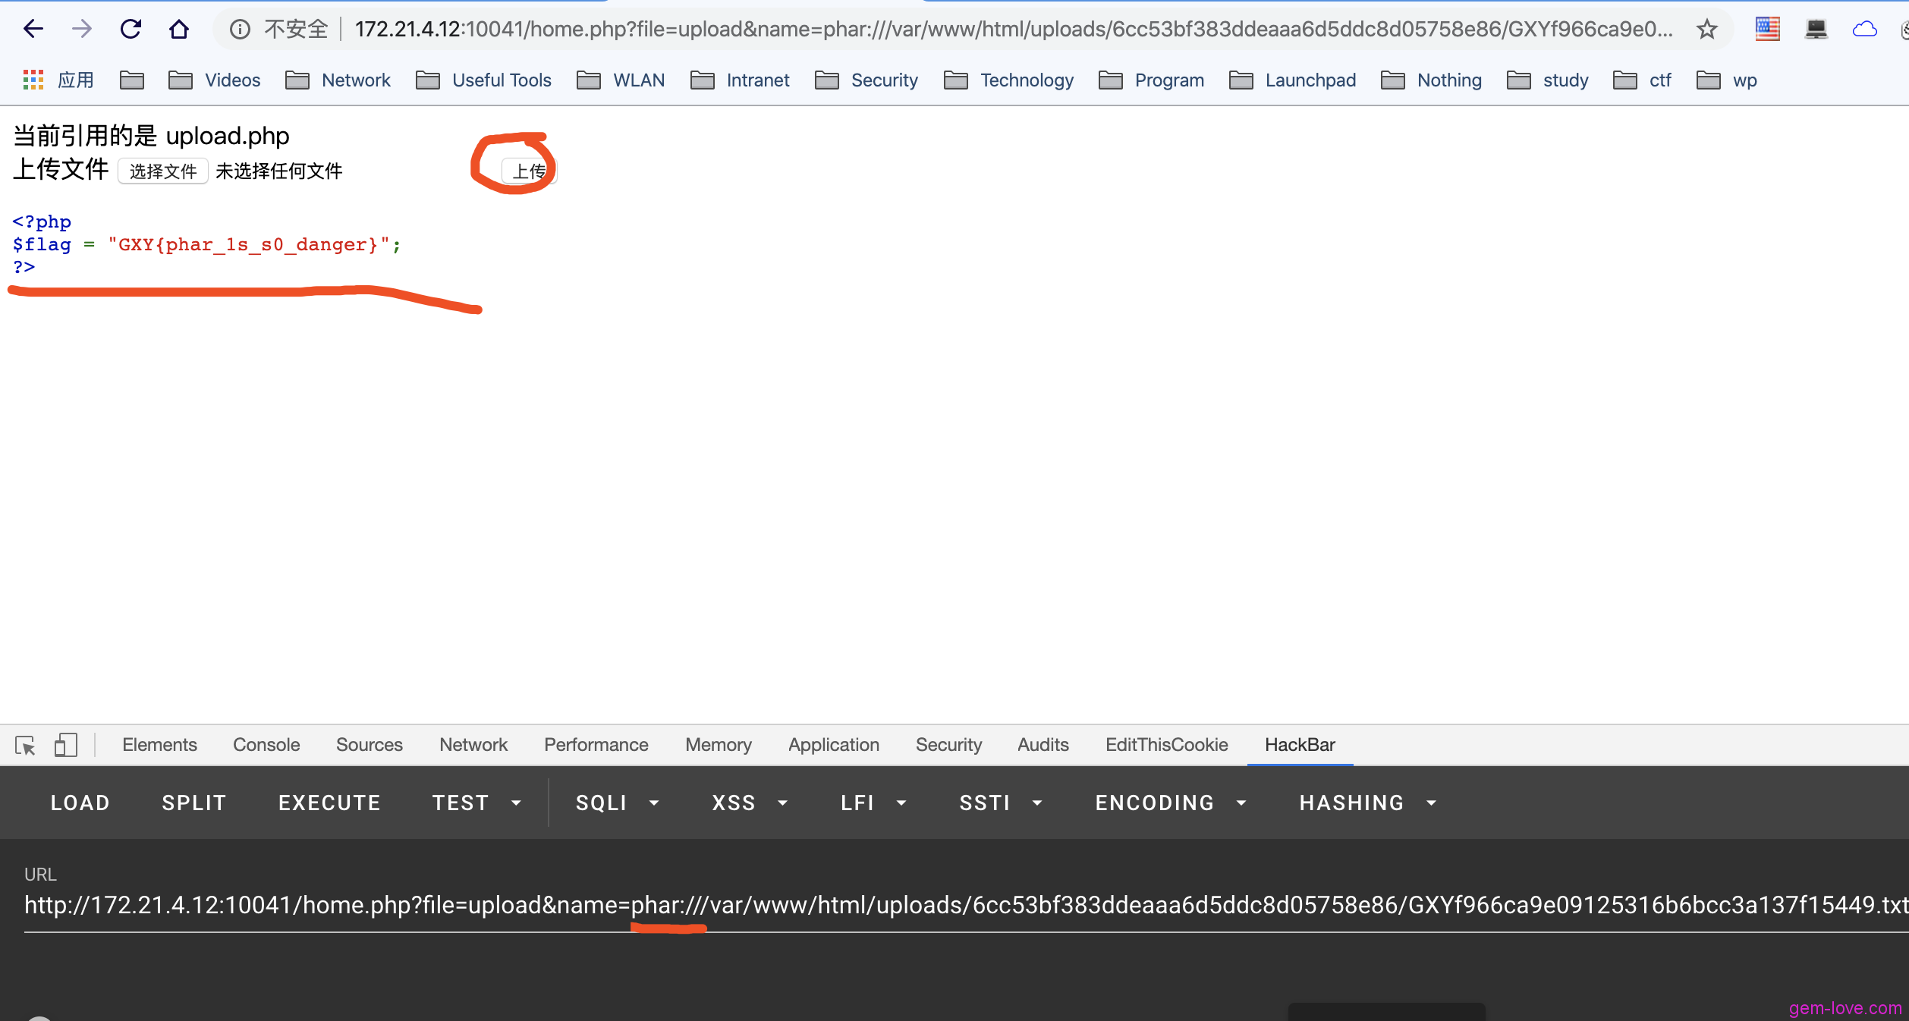
Task: Open the Nothing bookmark folder
Action: tap(1431, 80)
